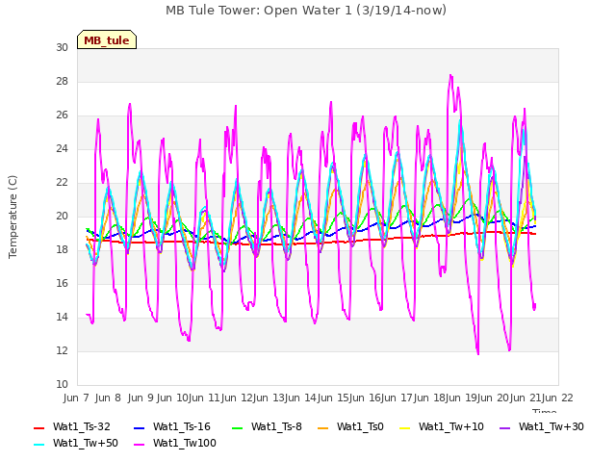Click the Jun 8 x-axis label
This screenshot has width=616, height=462.
pyautogui.click(x=108, y=398)
